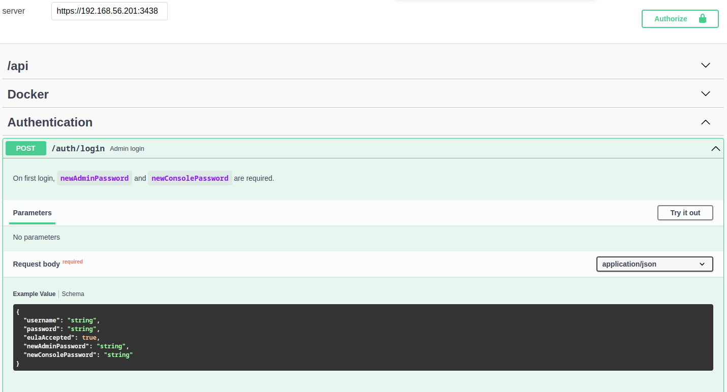Open the application/json content type dropdown
Viewport: 727px width, 392px height.
pyautogui.click(x=654, y=264)
